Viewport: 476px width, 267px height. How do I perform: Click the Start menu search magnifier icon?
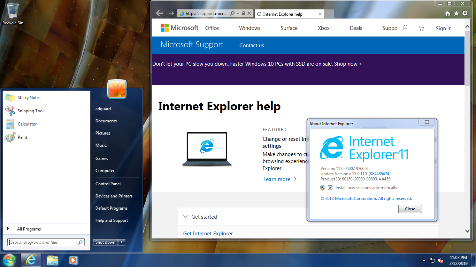[80, 242]
